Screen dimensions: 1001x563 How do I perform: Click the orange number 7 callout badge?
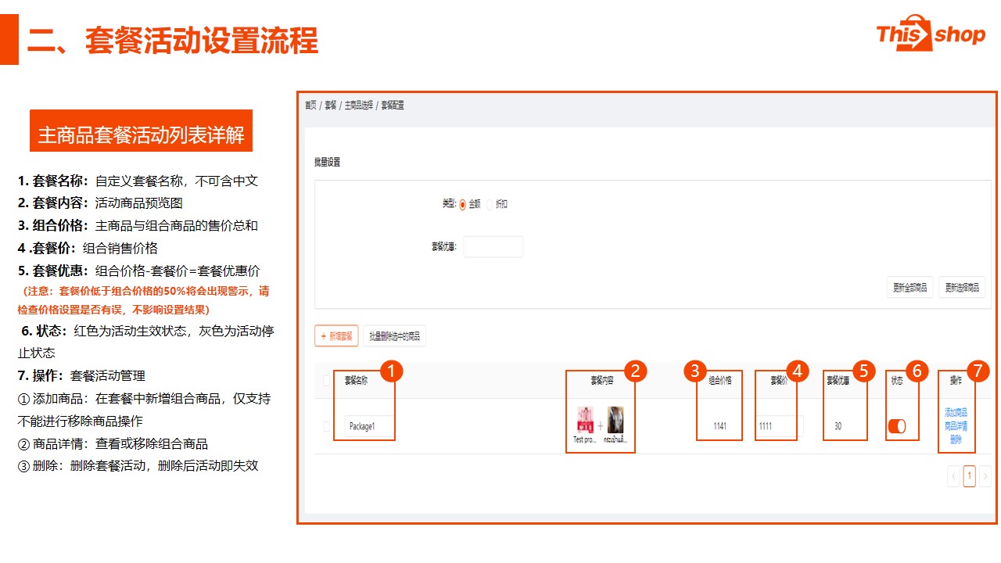[978, 371]
